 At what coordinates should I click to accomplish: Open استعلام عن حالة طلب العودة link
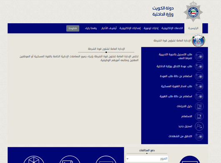[x=176, y=76]
